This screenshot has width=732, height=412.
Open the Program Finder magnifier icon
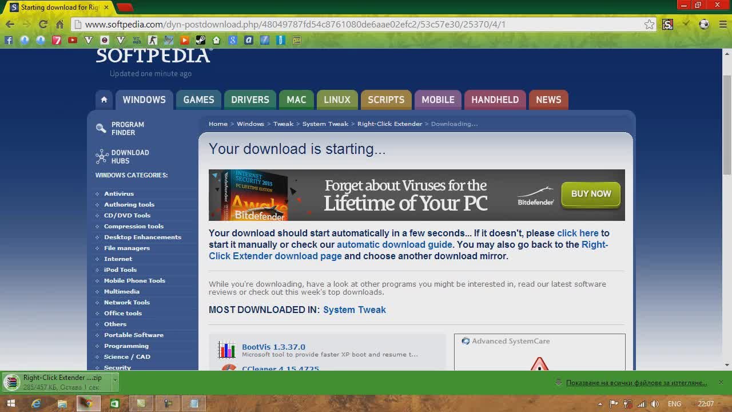point(101,129)
